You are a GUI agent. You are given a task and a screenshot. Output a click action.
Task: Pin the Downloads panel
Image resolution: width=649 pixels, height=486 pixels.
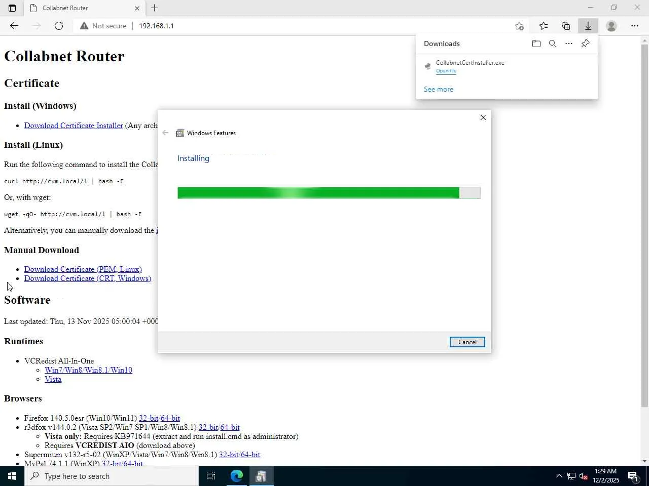click(x=585, y=44)
